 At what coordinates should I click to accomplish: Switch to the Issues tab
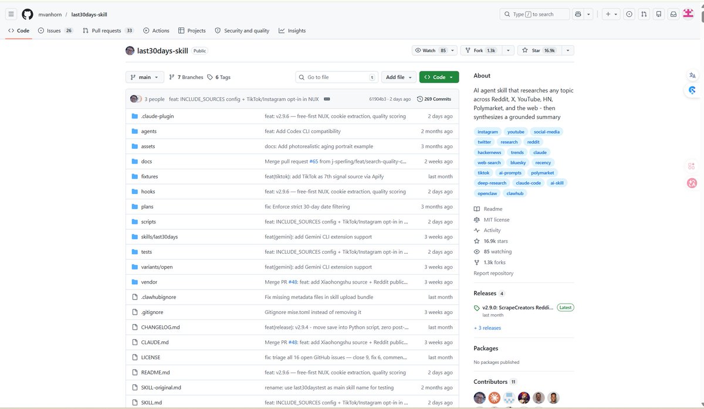[56, 30]
